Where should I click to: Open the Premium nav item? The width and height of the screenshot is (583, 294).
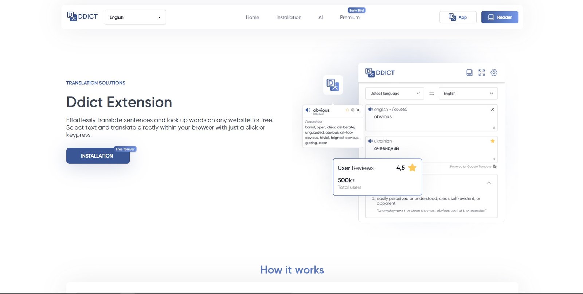point(349,17)
